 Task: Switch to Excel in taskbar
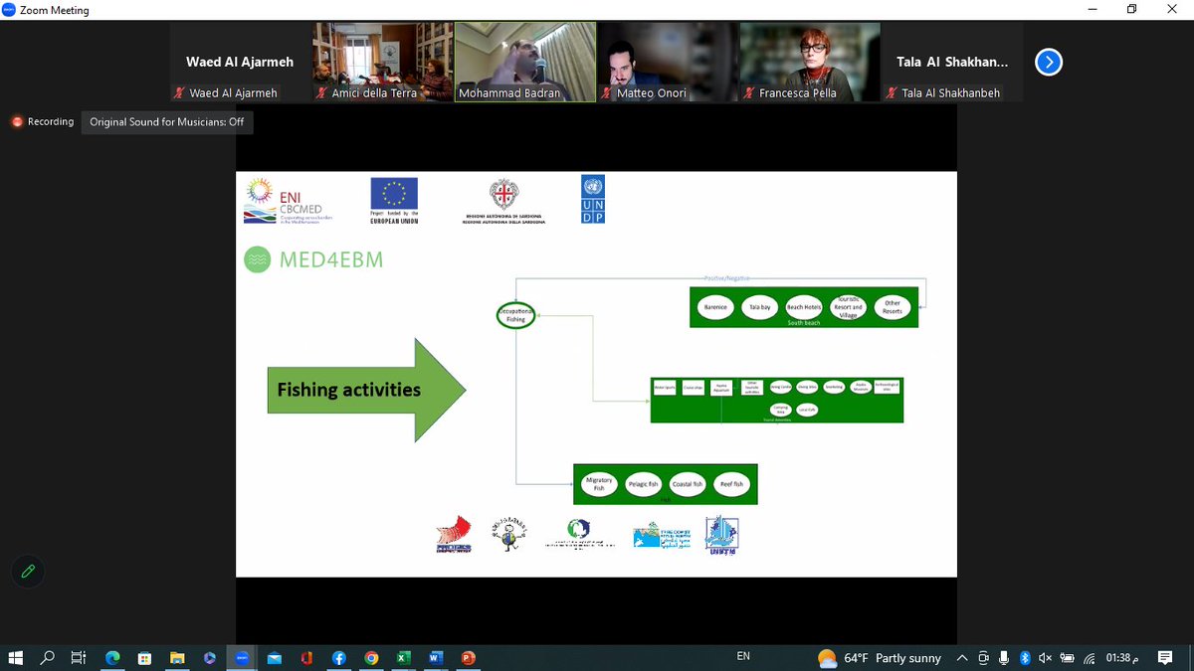pyautogui.click(x=403, y=657)
